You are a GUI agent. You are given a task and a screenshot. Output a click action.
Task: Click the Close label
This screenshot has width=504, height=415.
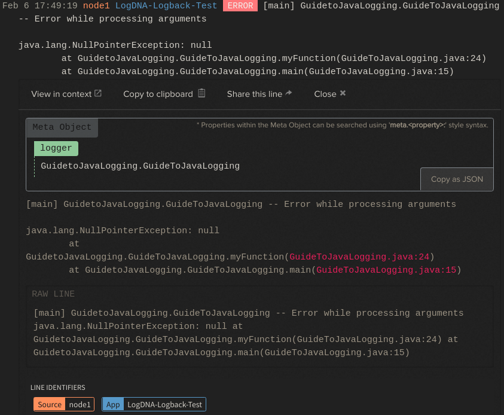point(325,94)
